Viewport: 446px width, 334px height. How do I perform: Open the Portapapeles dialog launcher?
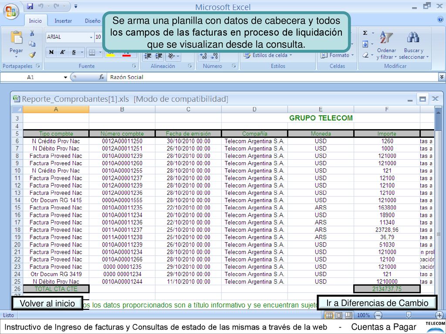click(x=38, y=66)
